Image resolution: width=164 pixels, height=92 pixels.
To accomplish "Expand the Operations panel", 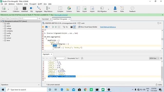I will pyautogui.click(x=39, y=85).
